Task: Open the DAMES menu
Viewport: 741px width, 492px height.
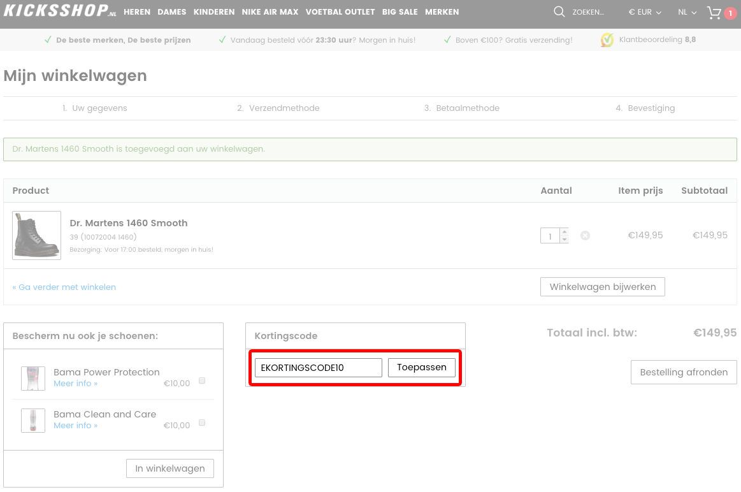Action: point(172,12)
